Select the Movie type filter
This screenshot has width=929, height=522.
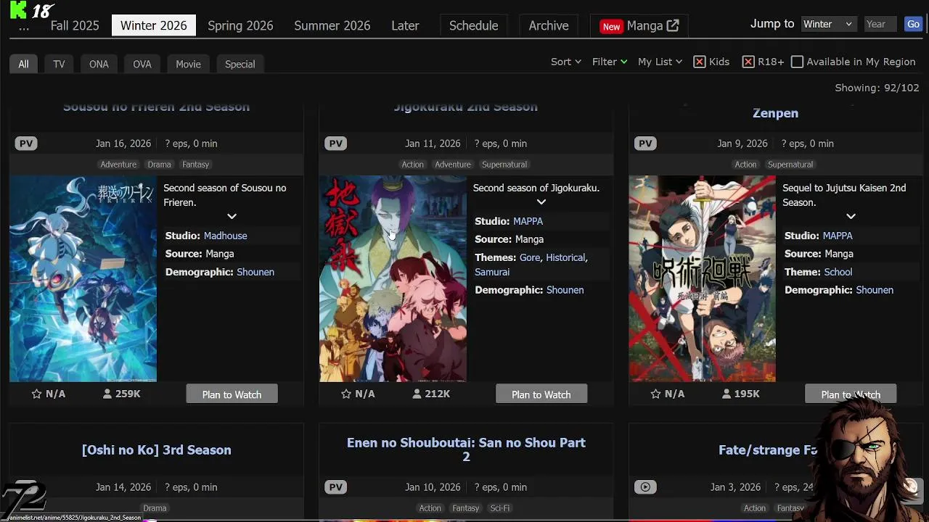click(188, 64)
